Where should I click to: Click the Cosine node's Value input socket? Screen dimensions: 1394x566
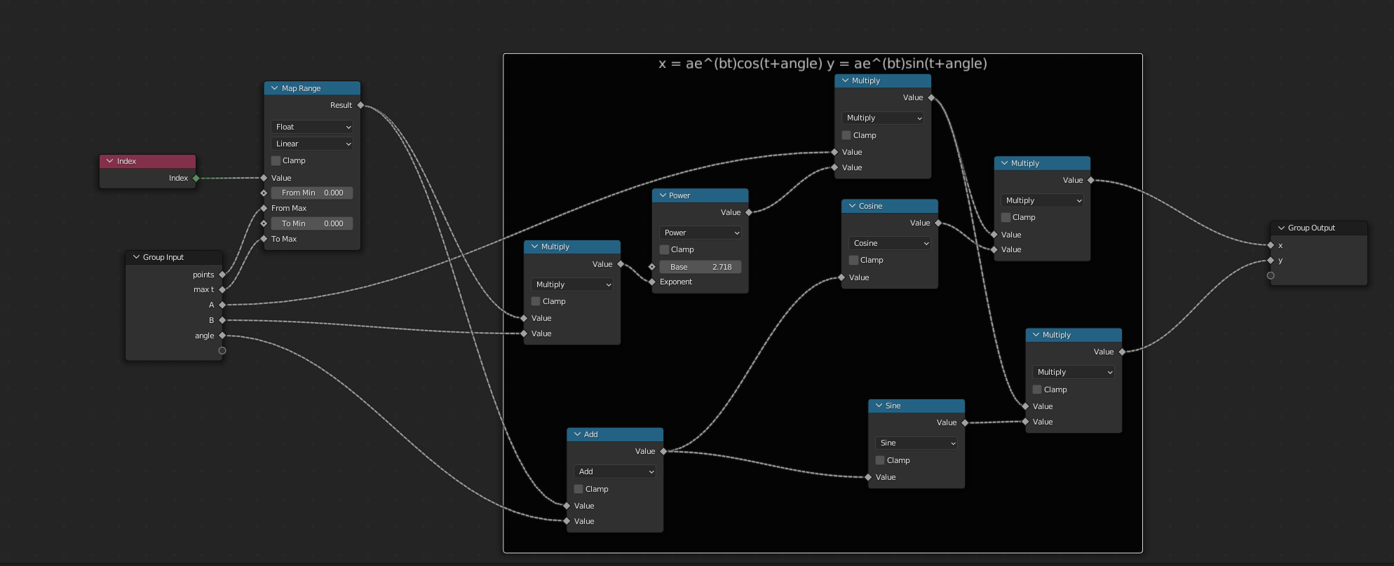[841, 277]
